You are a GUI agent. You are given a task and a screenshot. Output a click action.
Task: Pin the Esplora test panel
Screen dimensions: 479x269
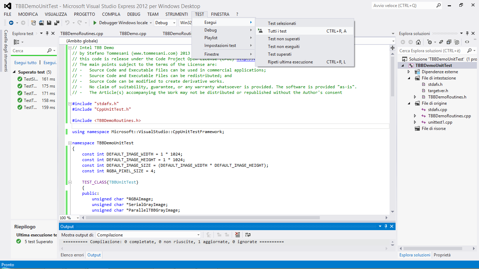[x=47, y=33]
